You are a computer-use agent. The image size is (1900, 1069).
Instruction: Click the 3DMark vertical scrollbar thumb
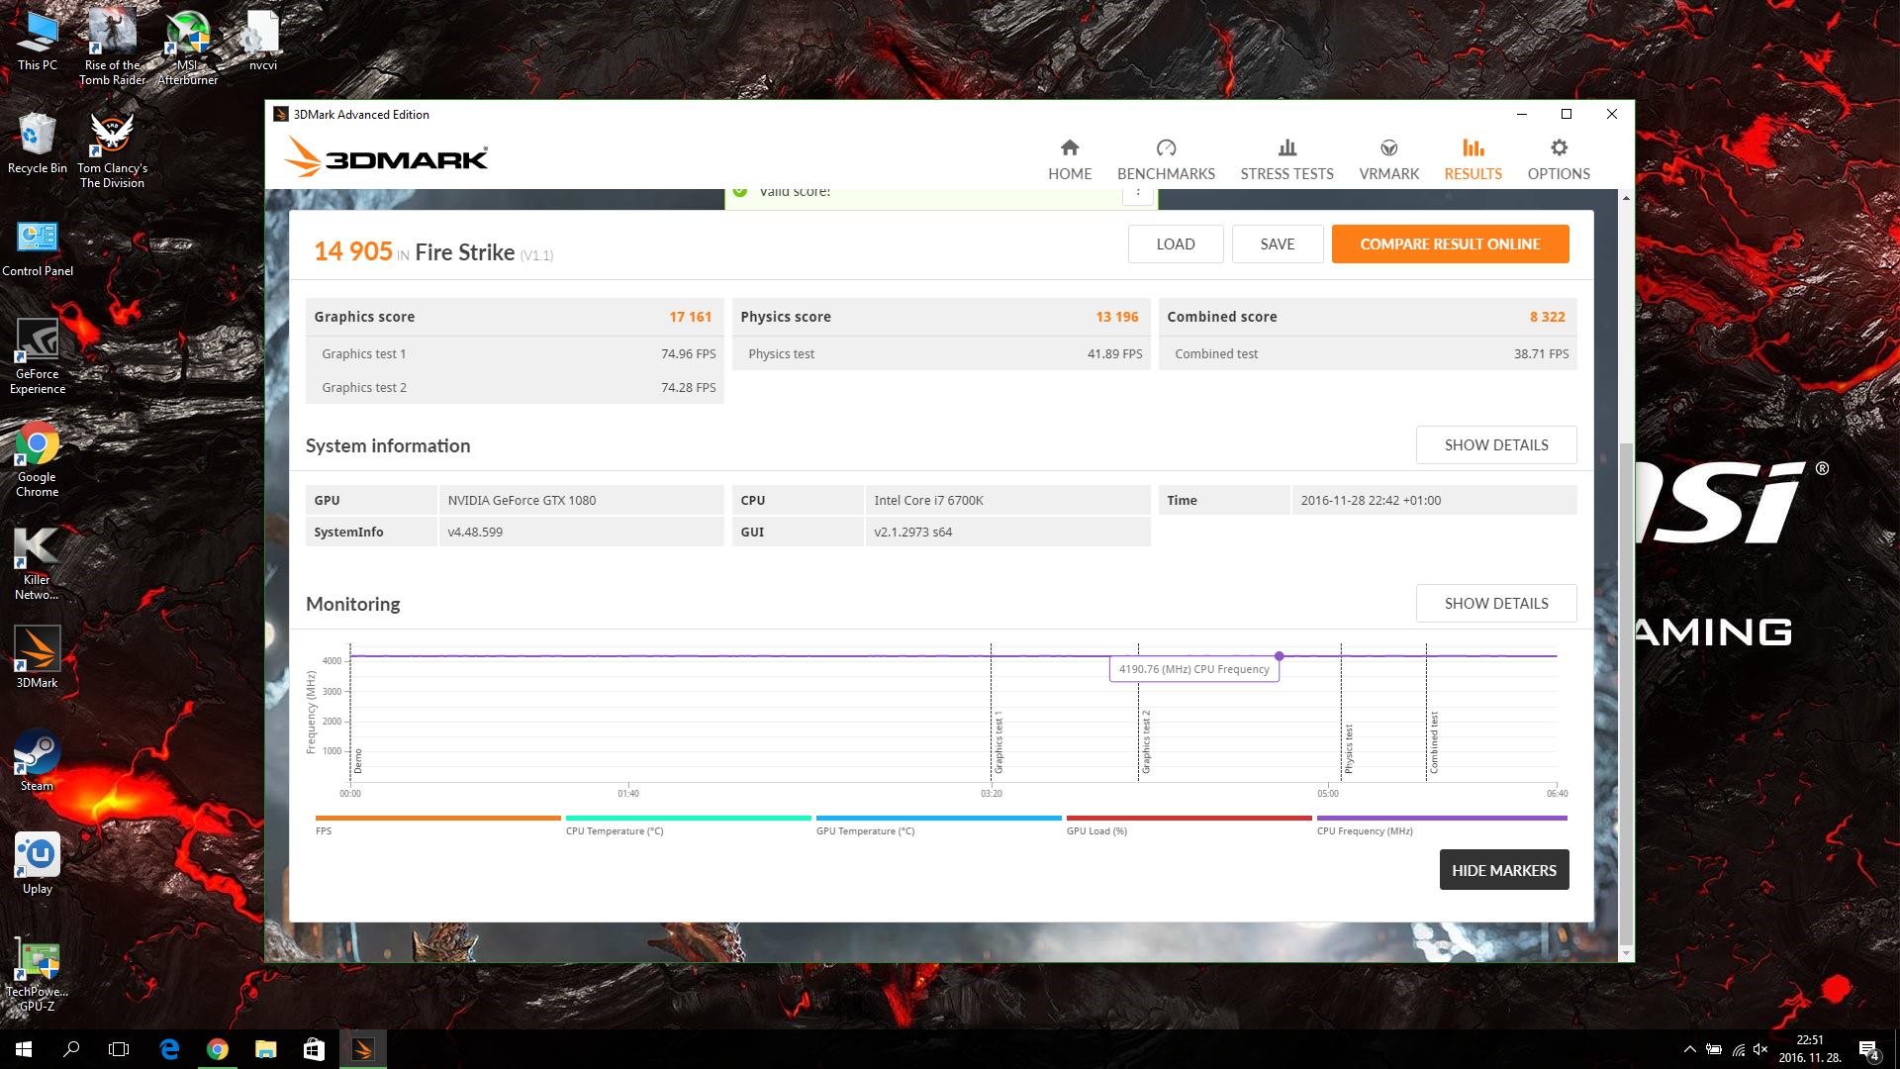[x=1625, y=693]
